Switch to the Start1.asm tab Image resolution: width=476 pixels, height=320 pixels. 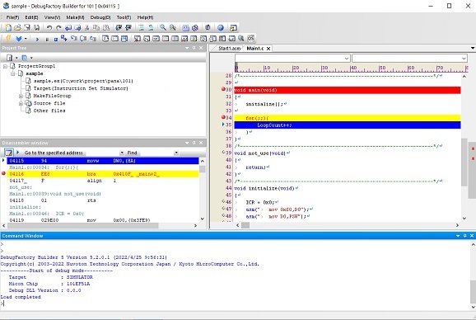pyautogui.click(x=229, y=49)
